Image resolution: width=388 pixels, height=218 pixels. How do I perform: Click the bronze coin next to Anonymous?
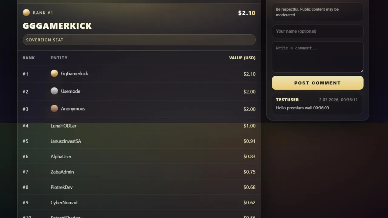(x=54, y=108)
